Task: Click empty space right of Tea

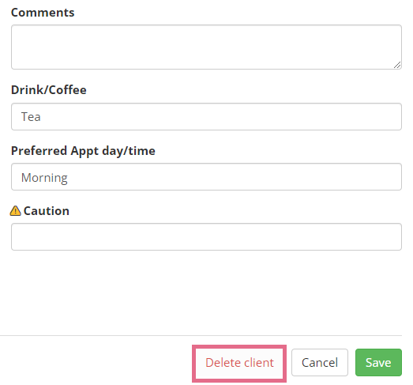Action: tap(221, 116)
